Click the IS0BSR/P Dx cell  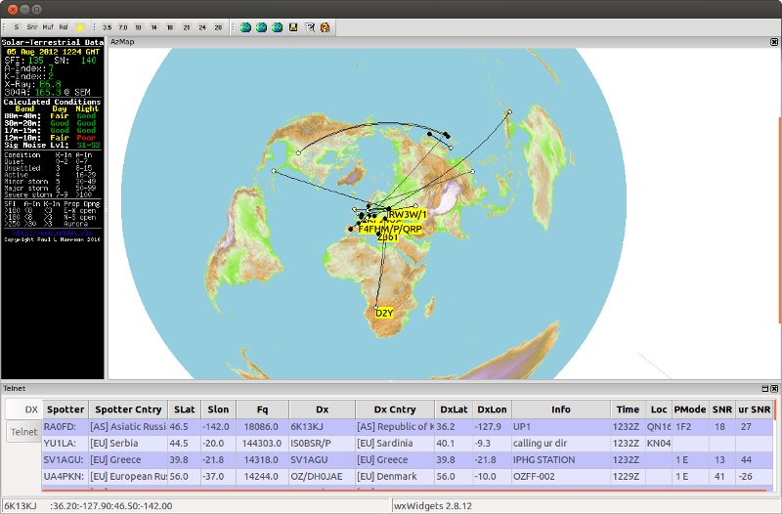coord(323,444)
